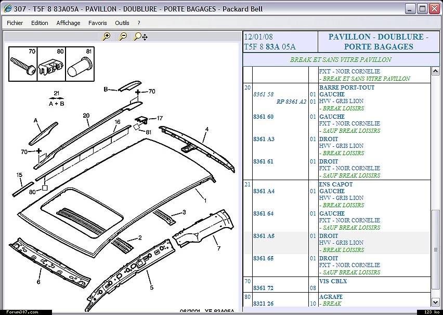Click the parts list scroll up arrow

(435, 71)
